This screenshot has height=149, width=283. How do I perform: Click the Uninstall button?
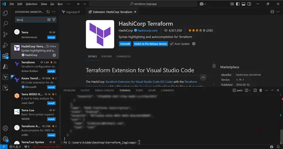[x=125, y=44]
